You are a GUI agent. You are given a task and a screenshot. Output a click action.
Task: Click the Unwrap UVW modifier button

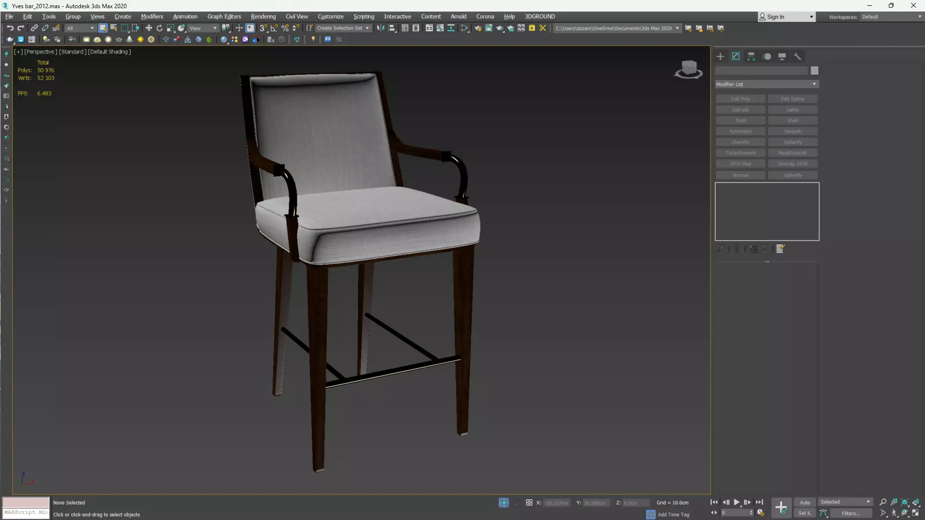tap(792, 164)
